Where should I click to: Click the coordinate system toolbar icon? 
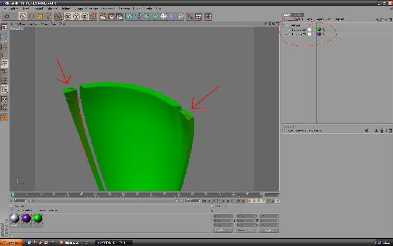tap(94, 16)
